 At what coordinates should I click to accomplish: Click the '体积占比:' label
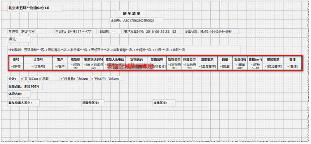pyautogui.click(x=19, y=94)
